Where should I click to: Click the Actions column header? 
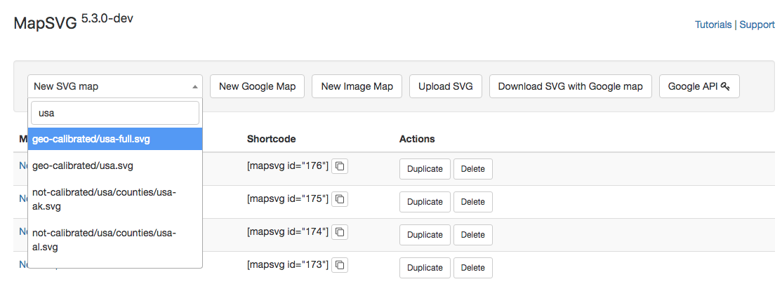(417, 139)
